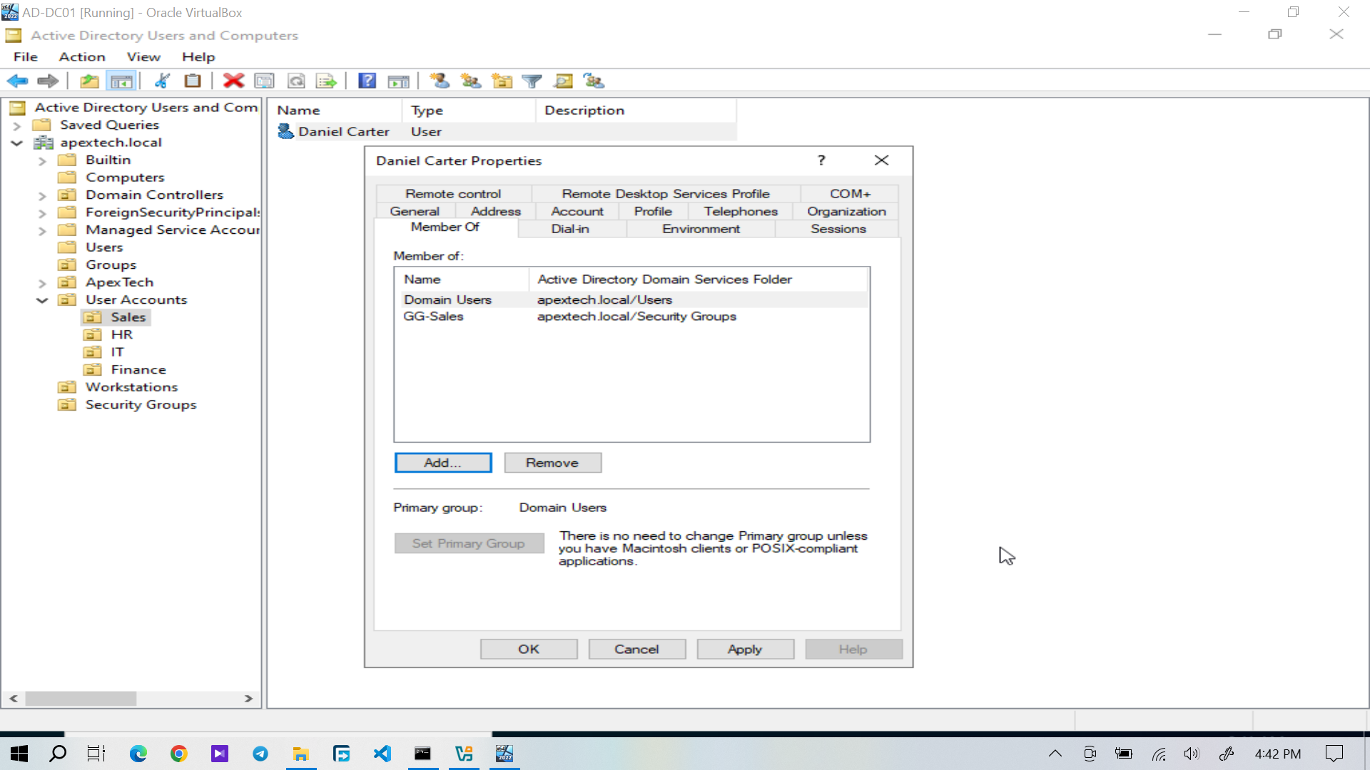Image resolution: width=1370 pixels, height=770 pixels.
Task: Click the Export List icon
Action: tap(327, 81)
